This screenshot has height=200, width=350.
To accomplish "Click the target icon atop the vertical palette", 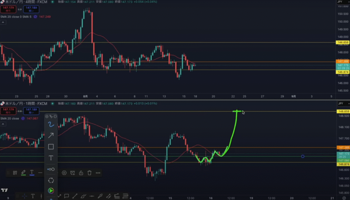I will 47,116.
